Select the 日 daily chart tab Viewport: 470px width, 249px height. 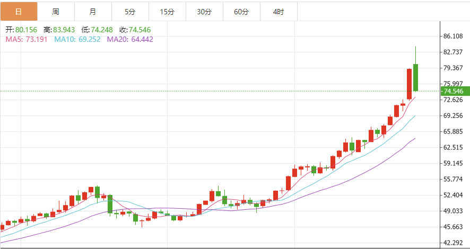click(19, 11)
